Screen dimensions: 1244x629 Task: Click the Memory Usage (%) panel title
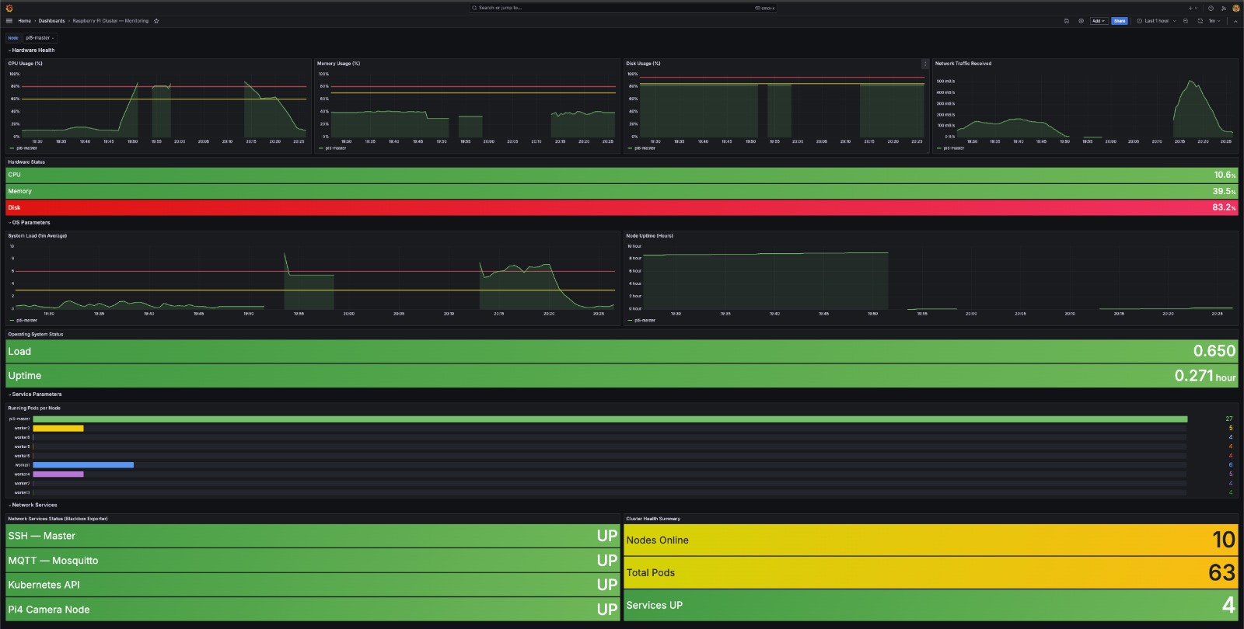pos(338,64)
